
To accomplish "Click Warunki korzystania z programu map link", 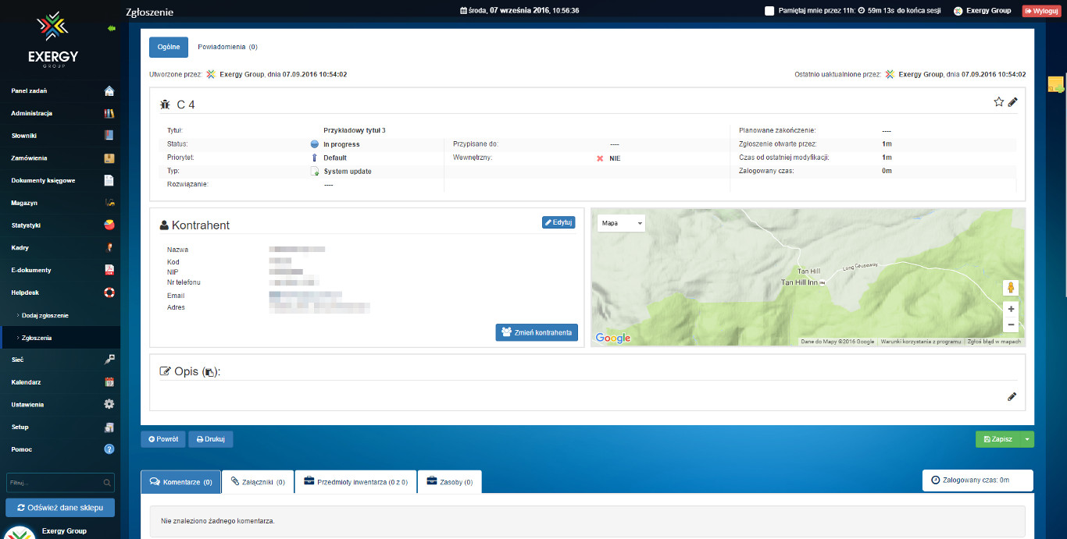I will 920,342.
